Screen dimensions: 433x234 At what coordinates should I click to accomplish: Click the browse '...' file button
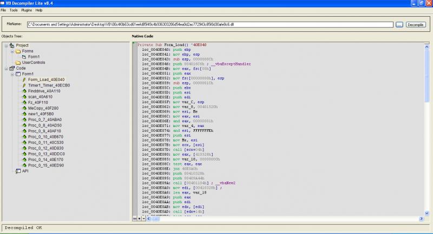tap(399, 25)
